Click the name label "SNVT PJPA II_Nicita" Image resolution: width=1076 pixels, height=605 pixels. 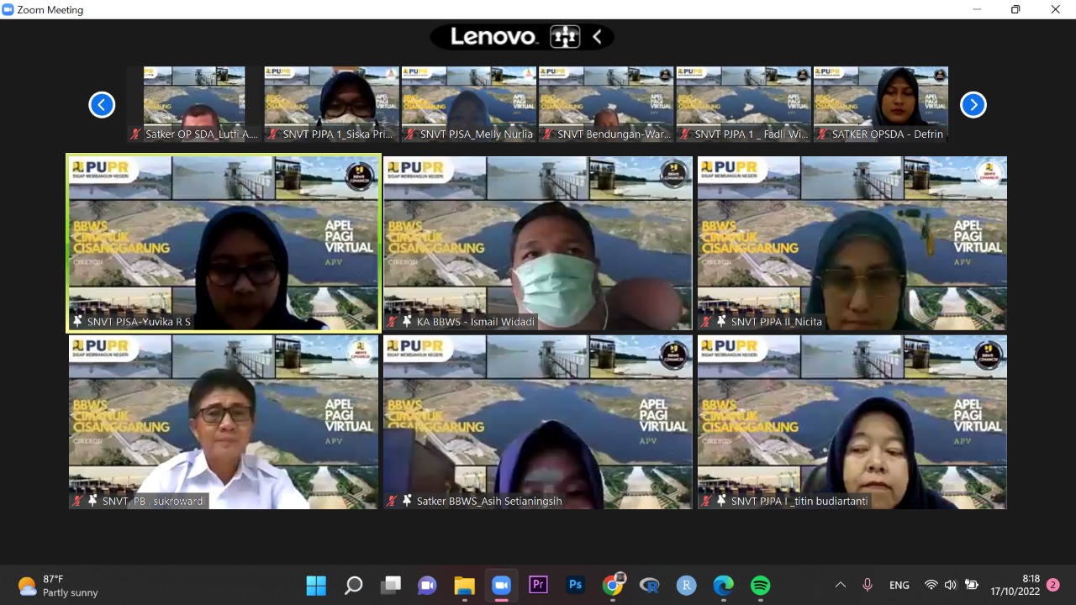pos(777,322)
